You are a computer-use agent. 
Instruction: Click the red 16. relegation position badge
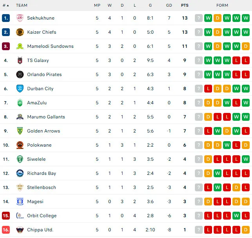point(6,230)
